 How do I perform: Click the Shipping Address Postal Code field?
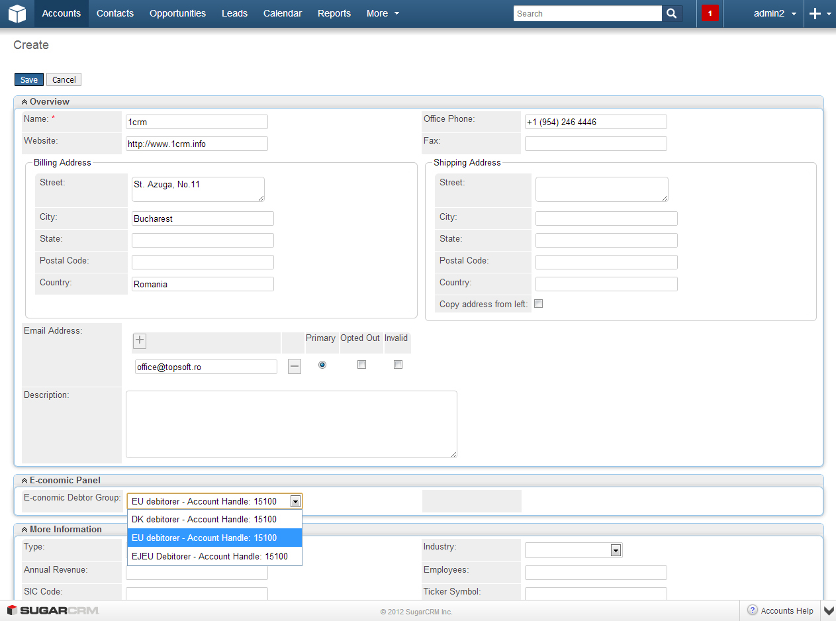coord(606,262)
